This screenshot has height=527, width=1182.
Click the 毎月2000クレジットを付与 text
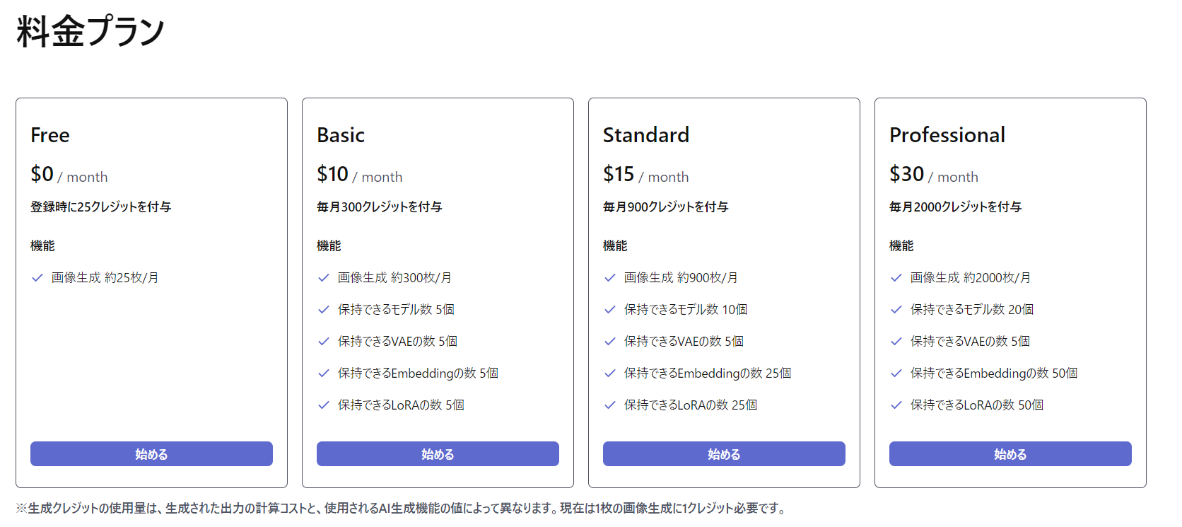click(x=955, y=207)
